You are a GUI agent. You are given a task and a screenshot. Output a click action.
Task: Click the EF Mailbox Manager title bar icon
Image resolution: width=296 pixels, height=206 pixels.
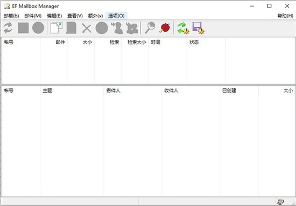7,6
